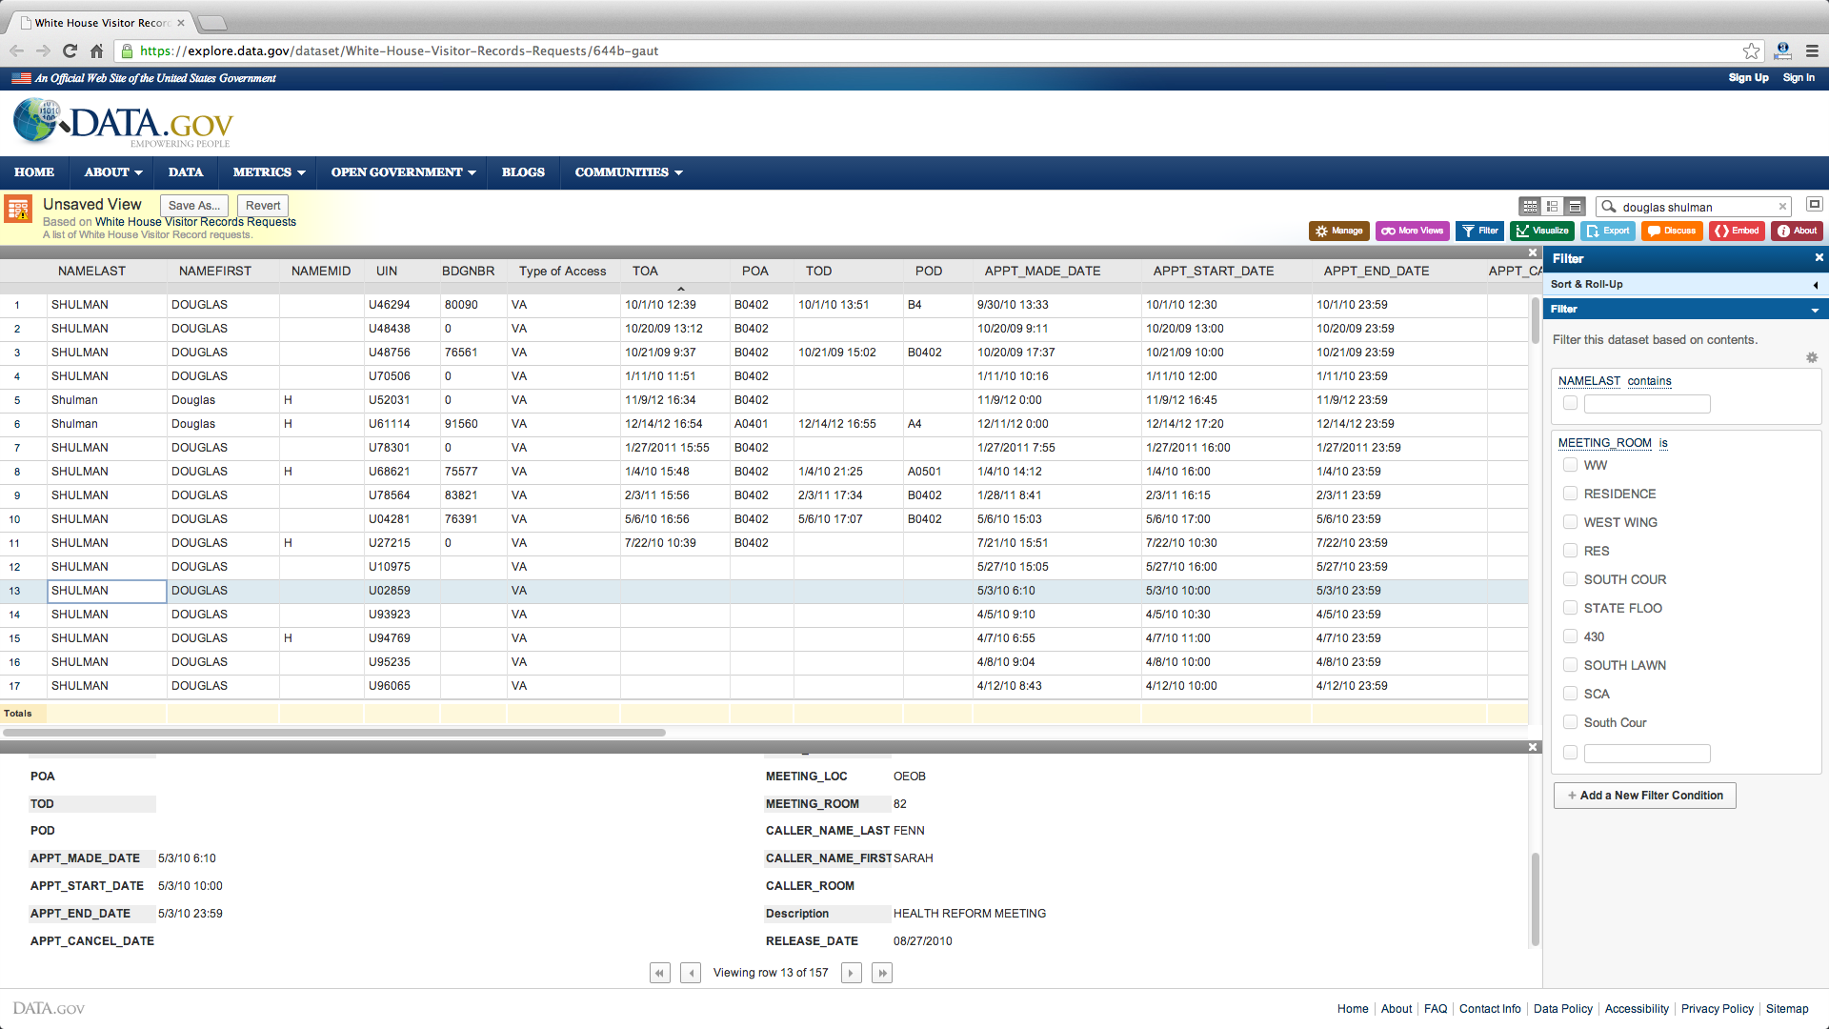Open the NAMELAST contains operator dropdown
1829x1029 pixels.
click(x=1649, y=381)
